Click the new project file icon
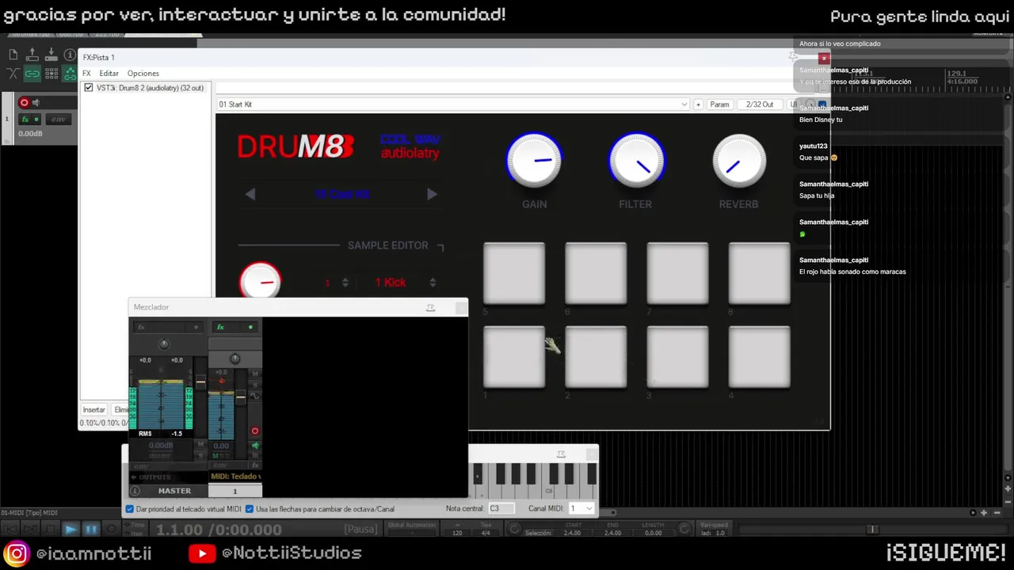This screenshot has height=570, width=1014. (x=13, y=54)
